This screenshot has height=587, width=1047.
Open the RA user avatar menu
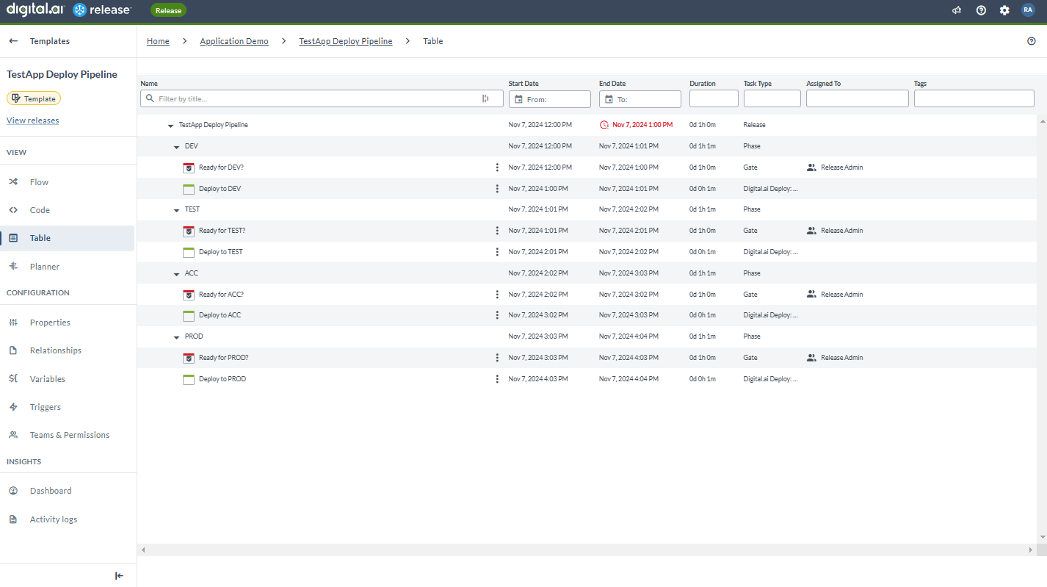[1028, 10]
